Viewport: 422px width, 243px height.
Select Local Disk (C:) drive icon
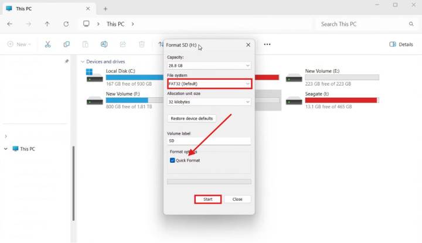click(x=94, y=76)
